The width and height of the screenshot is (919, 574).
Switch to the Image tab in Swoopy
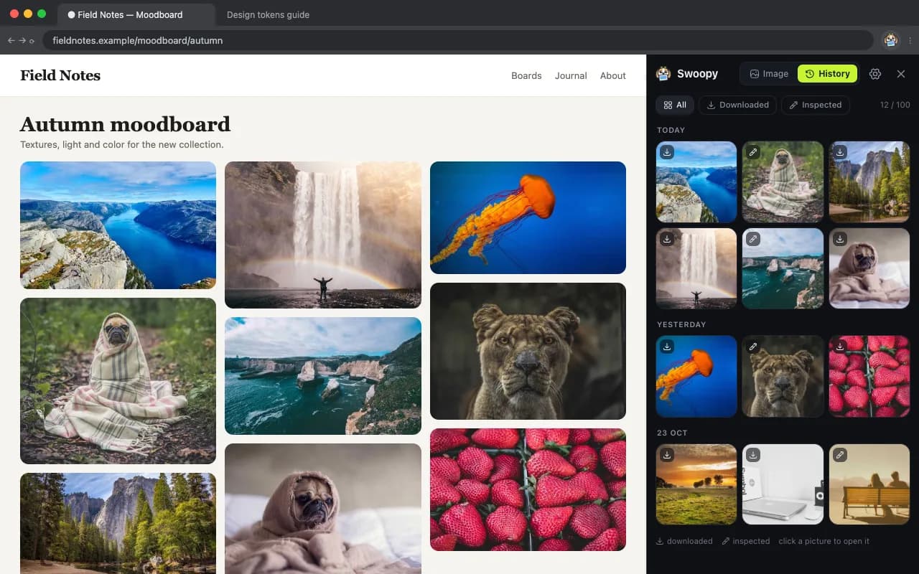tap(769, 73)
